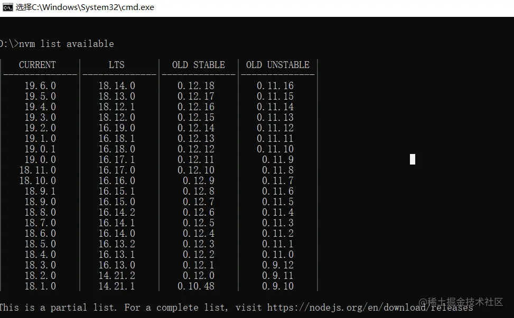Screen dimensions: 514x318
Task: Click version 19.1.0
Action: click(40, 138)
